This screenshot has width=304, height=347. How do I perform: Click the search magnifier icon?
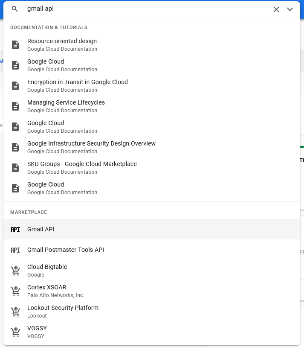click(15, 9)
